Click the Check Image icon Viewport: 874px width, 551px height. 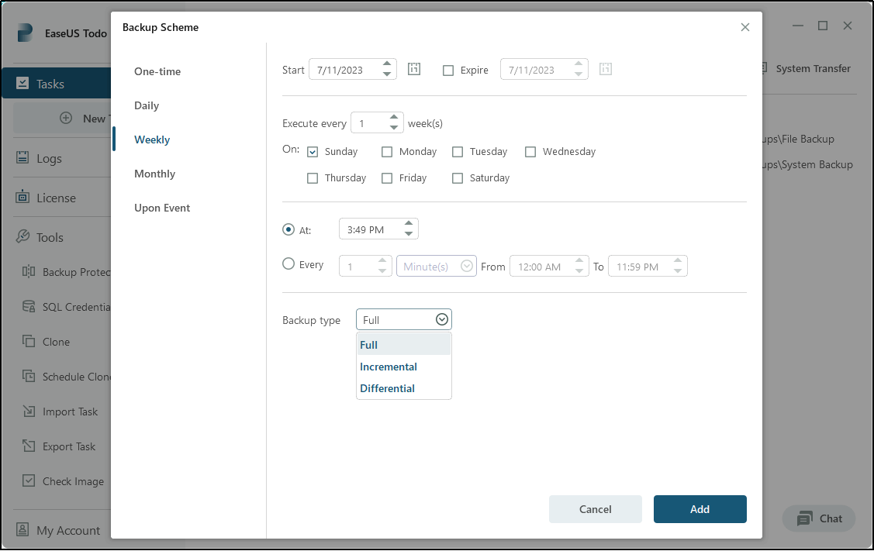tap(29, 481)
